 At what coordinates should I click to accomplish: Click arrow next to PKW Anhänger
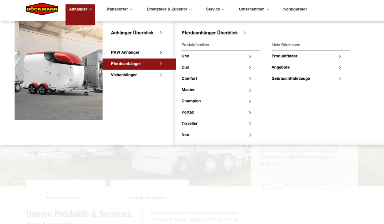click(161, 52)
